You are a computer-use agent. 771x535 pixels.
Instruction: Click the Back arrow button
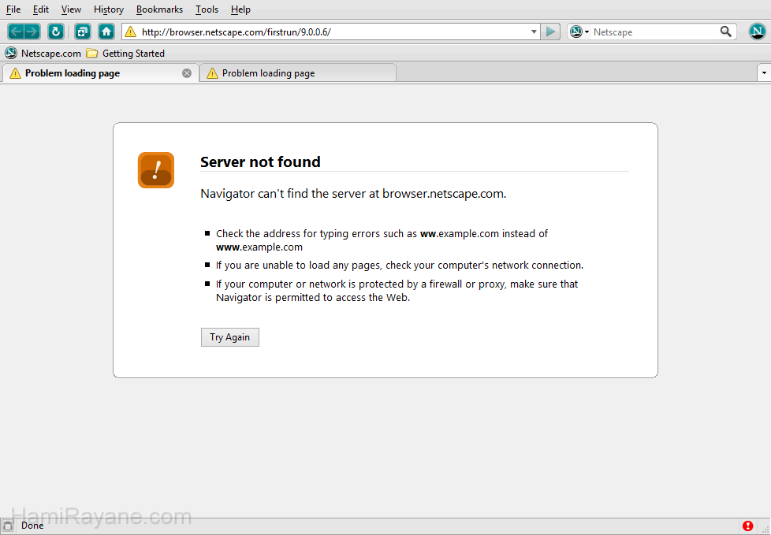pos(16,32)
